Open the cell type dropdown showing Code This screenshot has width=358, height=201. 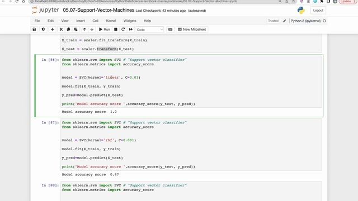(150, 30)
